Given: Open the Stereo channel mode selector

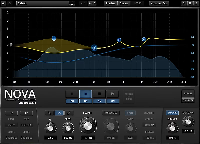Looking at the screenshot, I should tap(124, 3).
